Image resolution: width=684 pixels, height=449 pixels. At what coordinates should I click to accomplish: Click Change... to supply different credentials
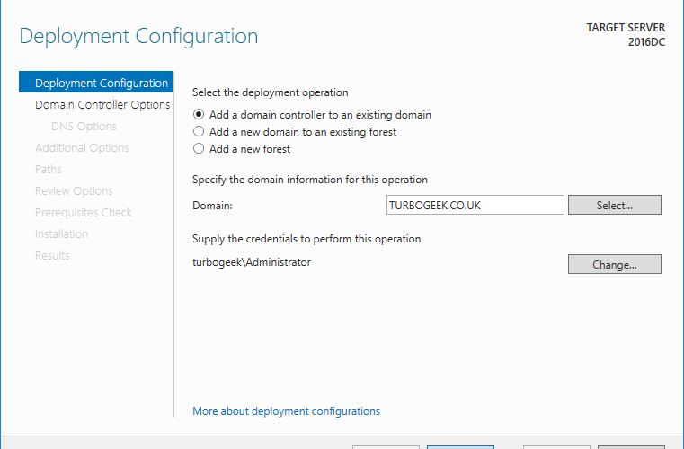pos(614,264)
